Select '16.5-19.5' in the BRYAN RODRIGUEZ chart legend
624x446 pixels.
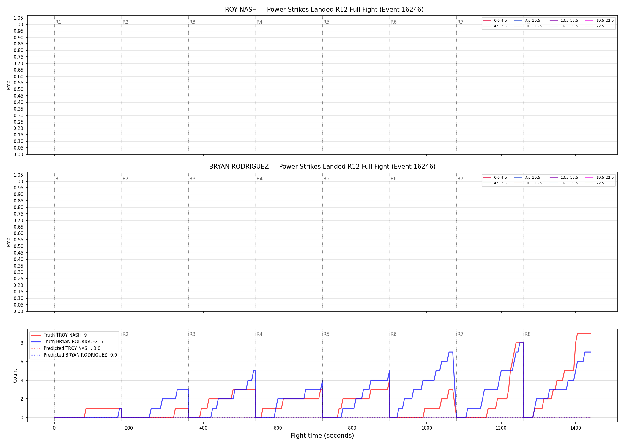point(564,183)
